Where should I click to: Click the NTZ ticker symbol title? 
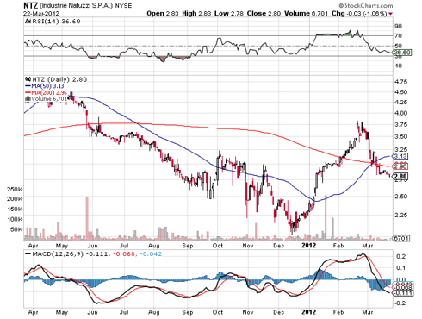[30, 5]
